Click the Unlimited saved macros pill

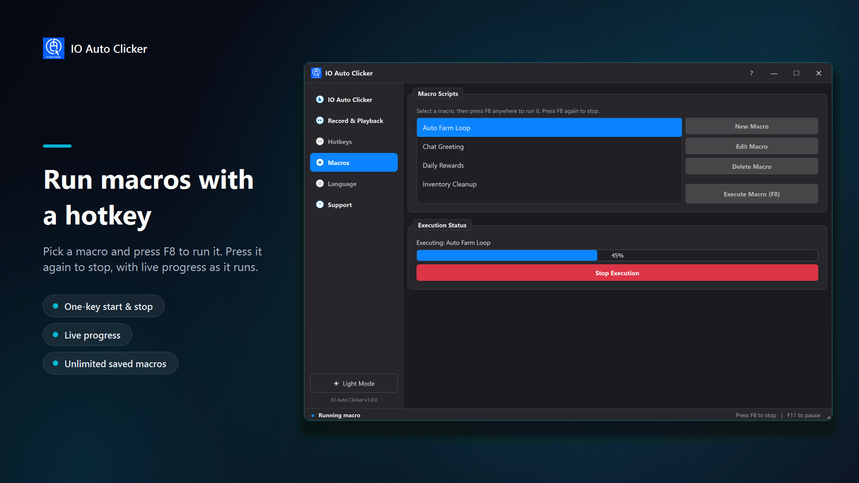coord(111,363)
